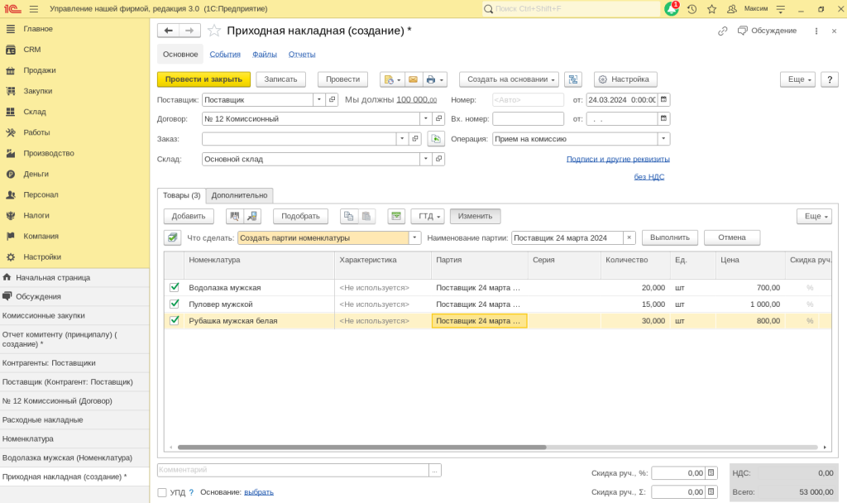This screenshot has width=847, height=503.
Task: Click green table icon before ГТД
Action: tap(396, 216)
